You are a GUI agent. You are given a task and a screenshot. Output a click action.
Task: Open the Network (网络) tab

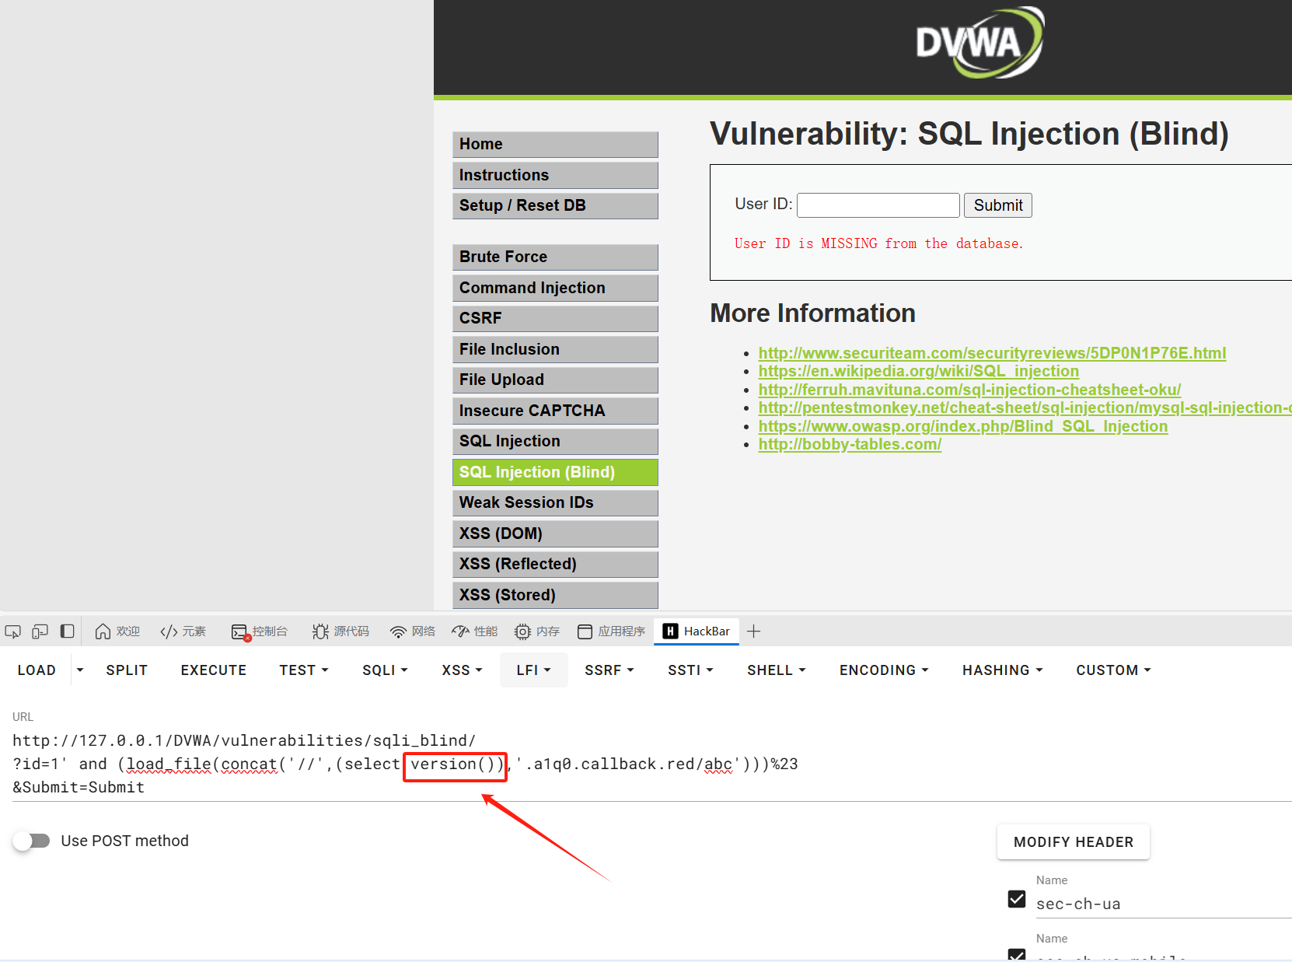pyautogui.click(x=412, y=631)
